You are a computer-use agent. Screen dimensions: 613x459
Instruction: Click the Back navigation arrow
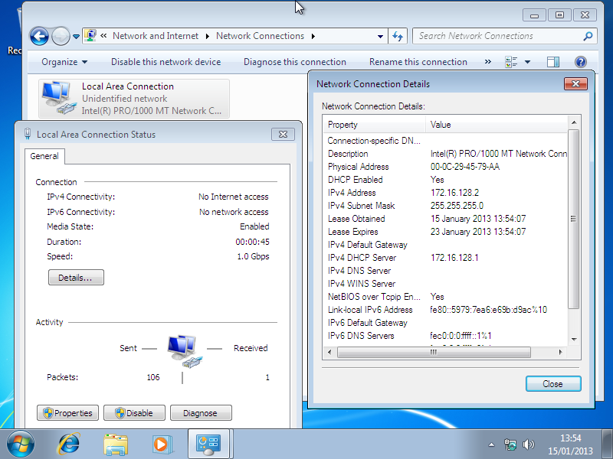point(39,36)
